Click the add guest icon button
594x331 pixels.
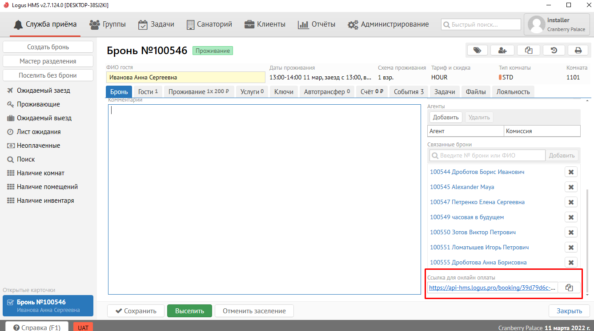[502, 51]
